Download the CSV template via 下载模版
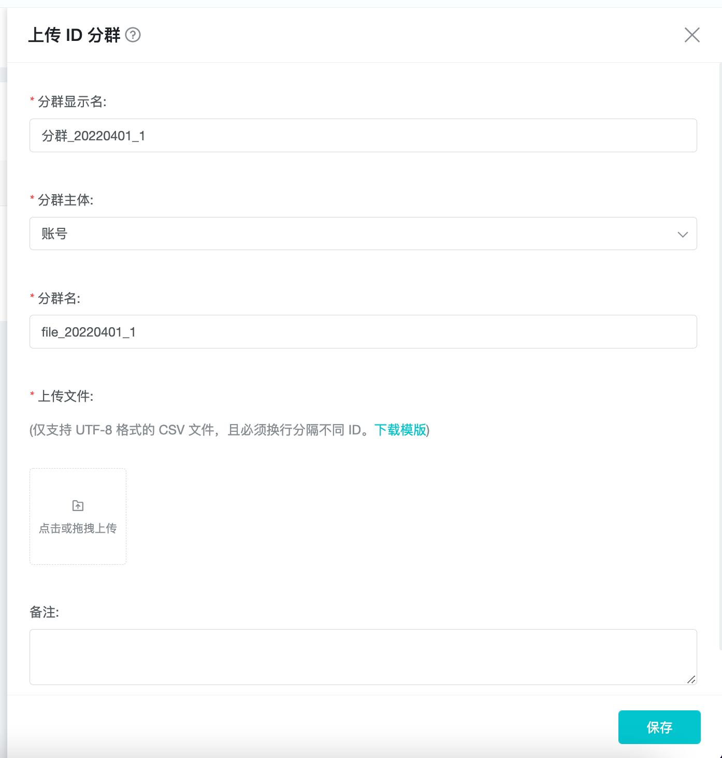Viewport: 722px width, 758px height. pyautogui.click(x=399, y=430)
